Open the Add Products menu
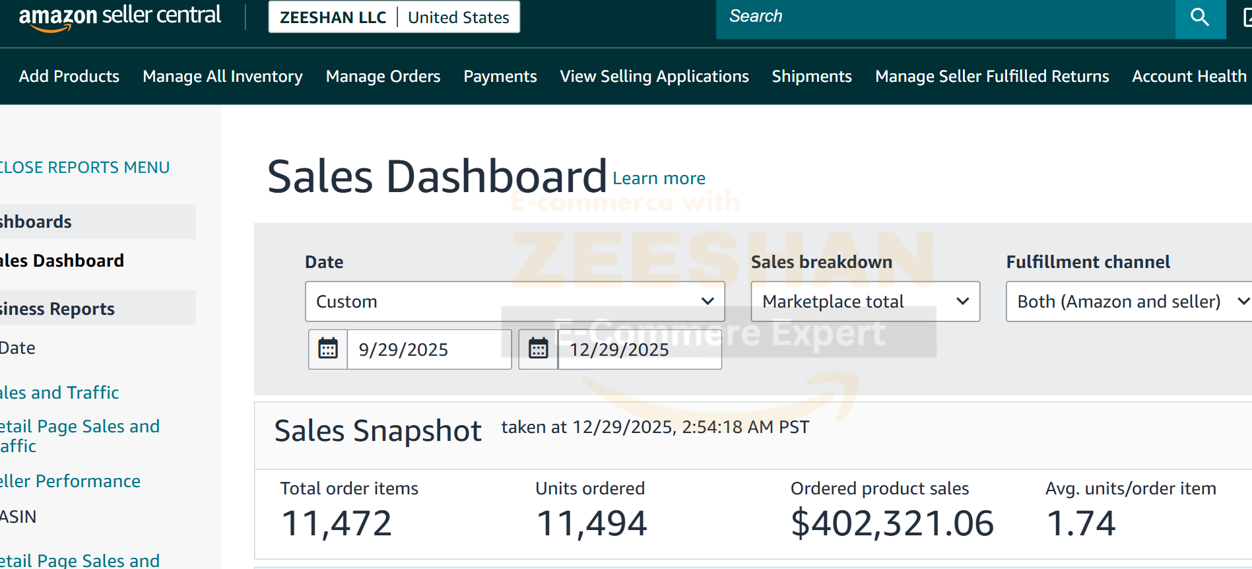The height and width of the screenshot is (569, 1252). (x=69, y=77)
